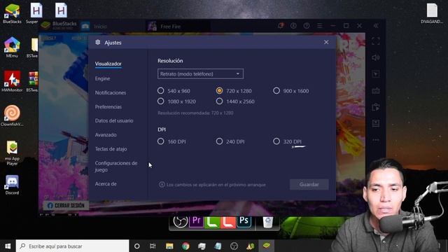
Task: Open HWMonitor desktop shortcut
Action: 12,81
